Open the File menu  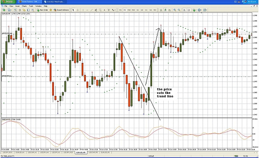(x=6, y=6)
